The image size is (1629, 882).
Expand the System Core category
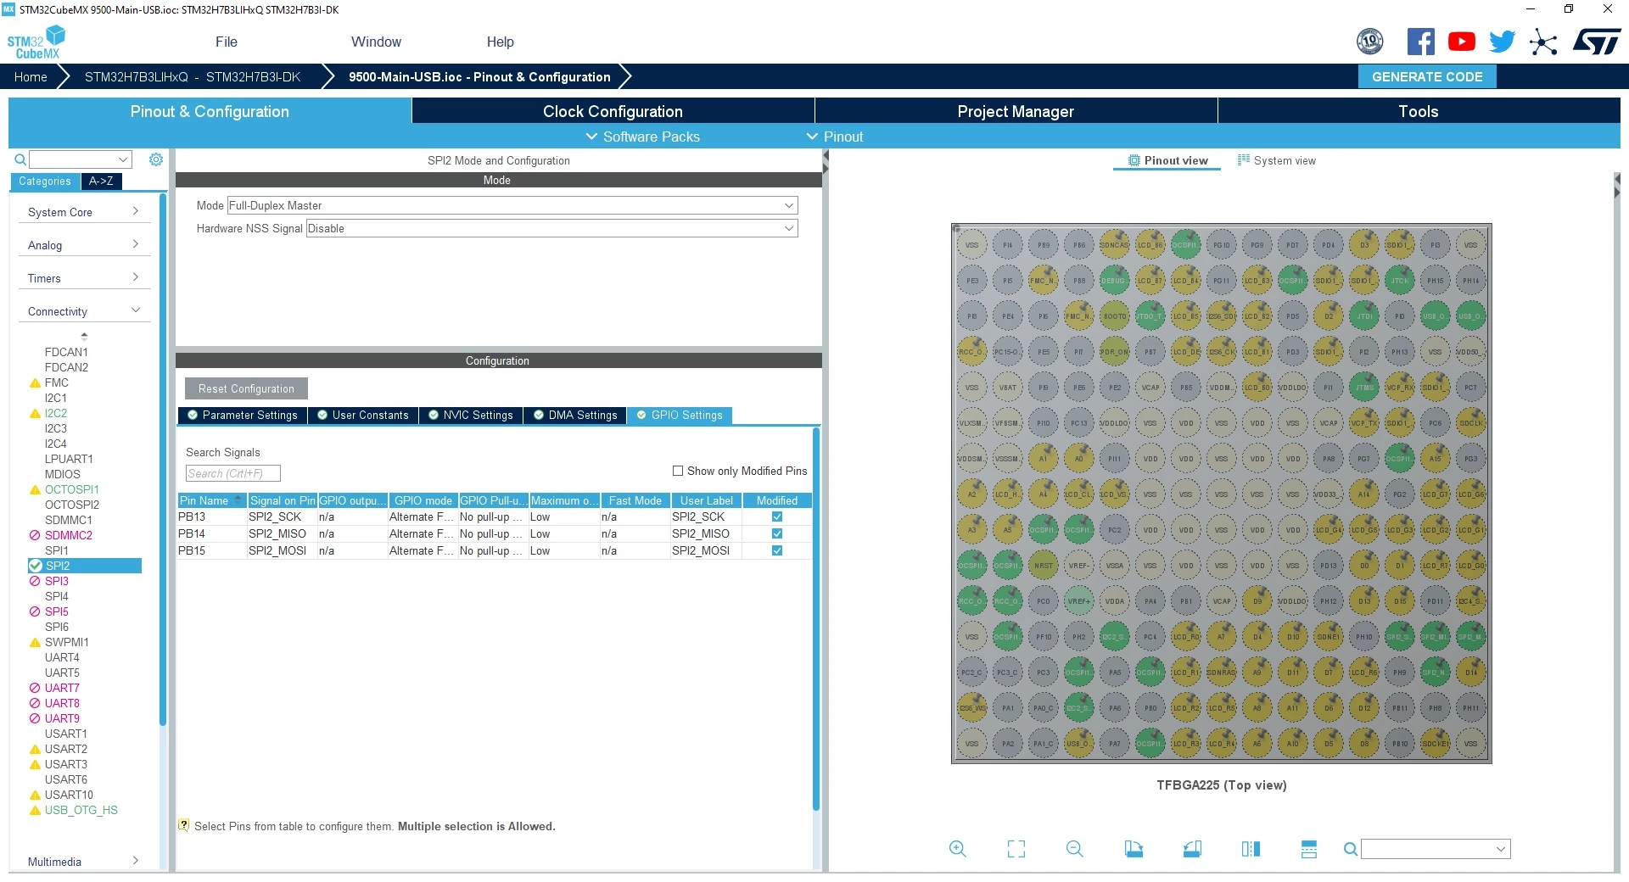tap(83, 212)
